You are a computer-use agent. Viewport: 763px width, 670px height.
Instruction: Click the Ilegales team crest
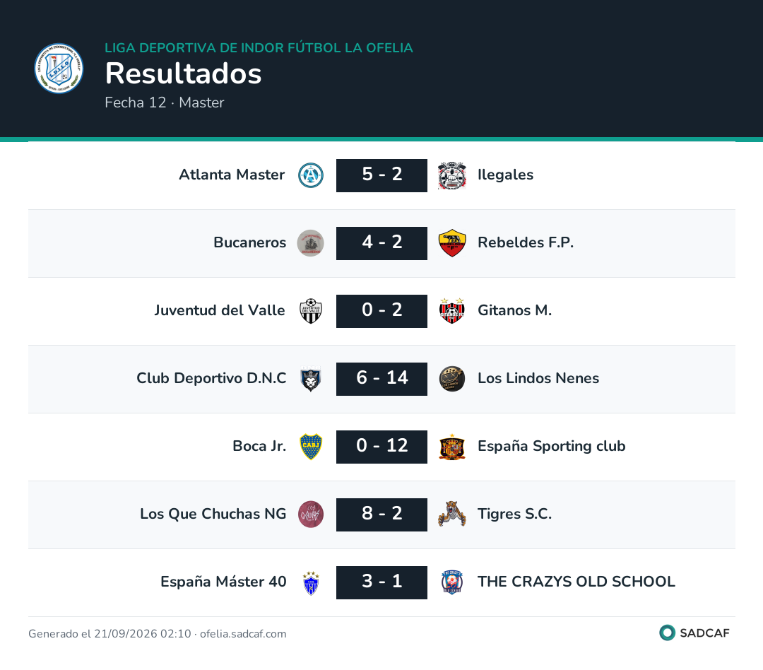click(452, 175)
